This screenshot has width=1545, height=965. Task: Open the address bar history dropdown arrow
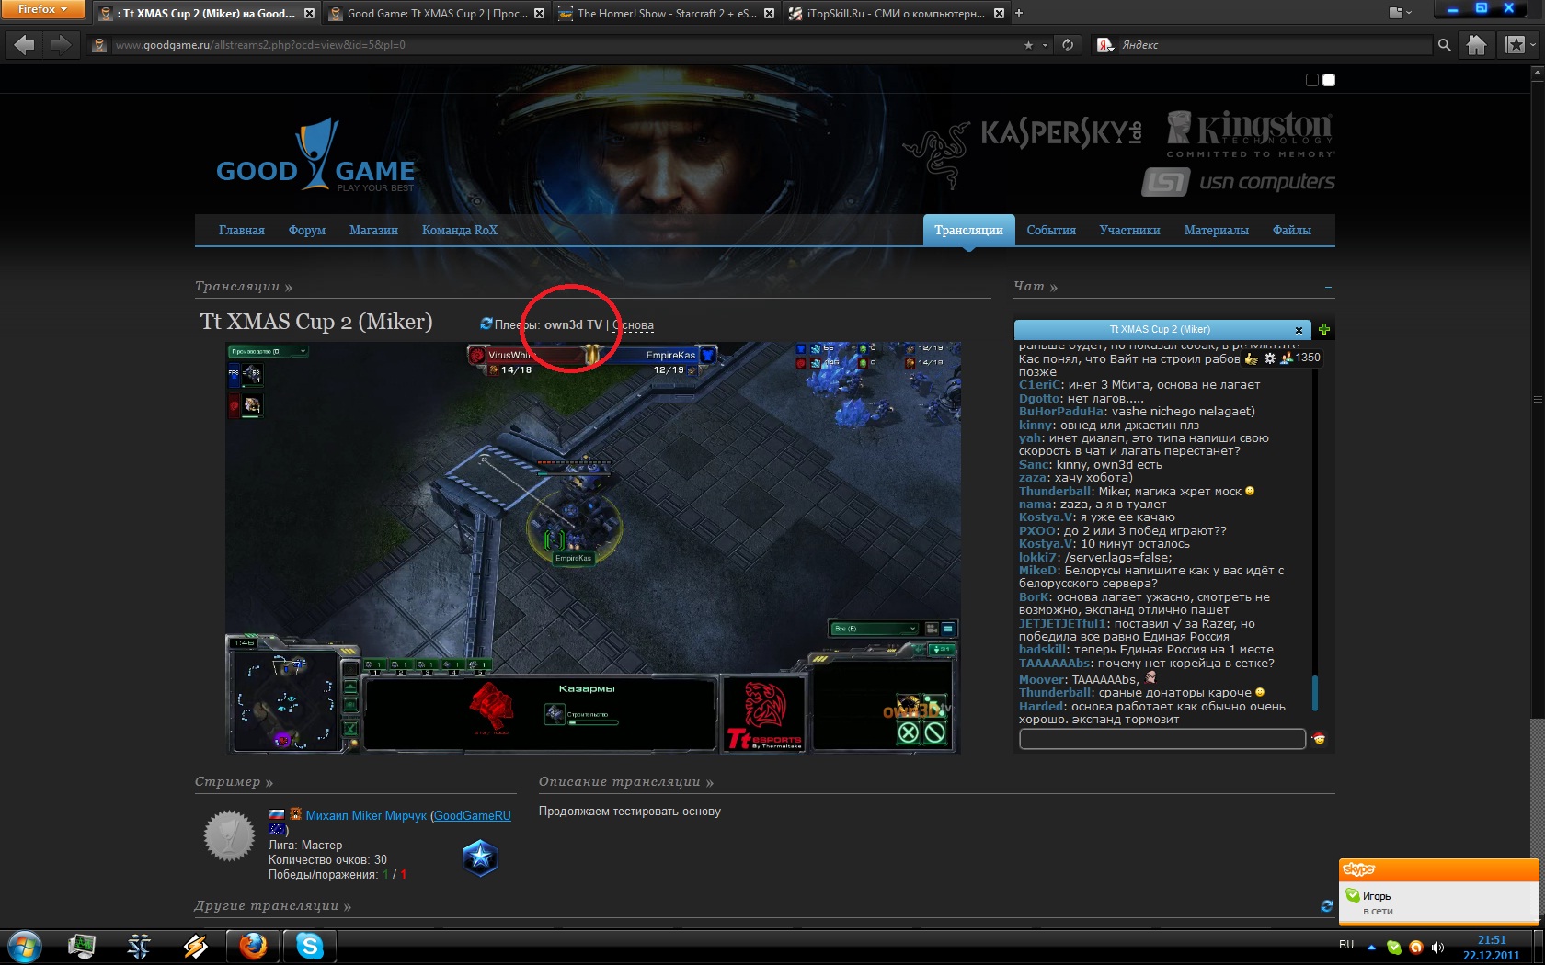tap(1045, 45)
